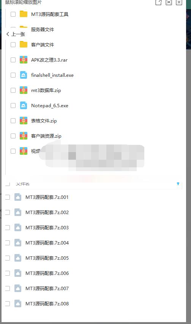Click the MT3源码配套.7z.006 file name
Viewport: 191px width, 324px height.
coord(47,273)
